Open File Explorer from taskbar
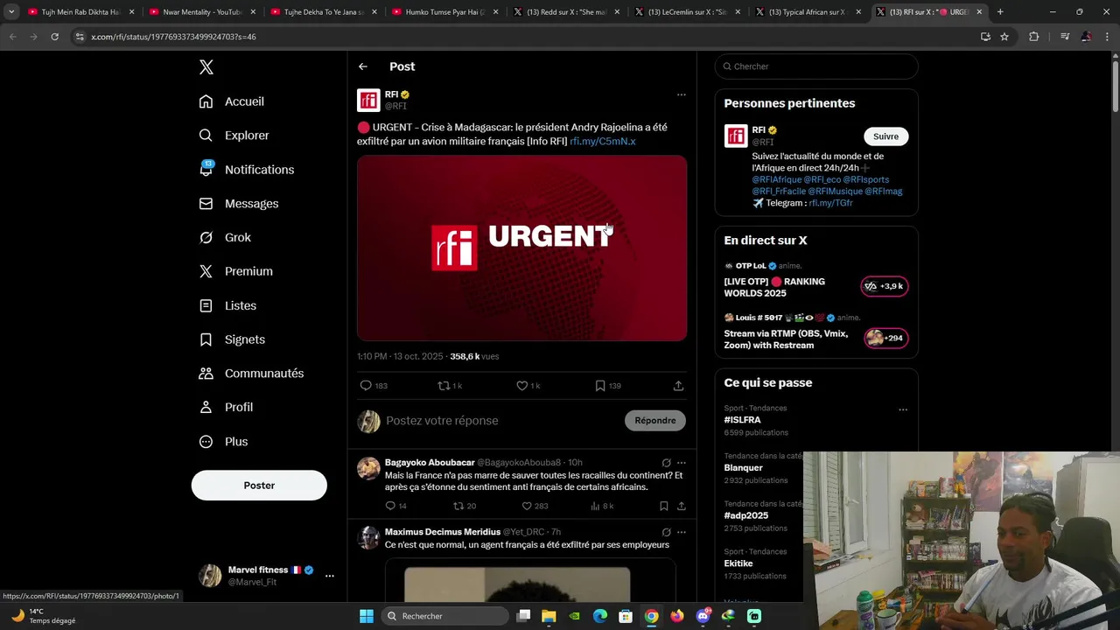 point(549,616)
